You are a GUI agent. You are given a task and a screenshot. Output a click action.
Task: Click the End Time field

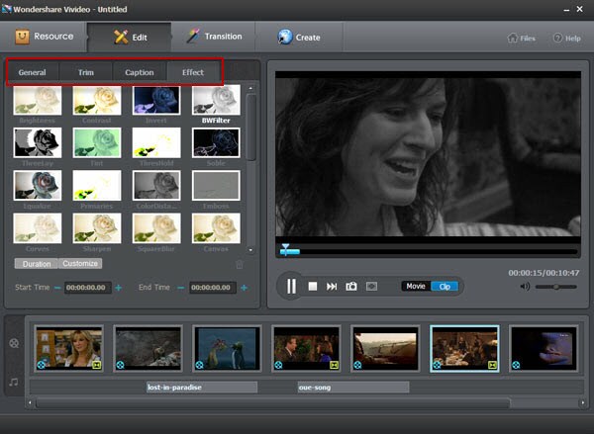213,288
